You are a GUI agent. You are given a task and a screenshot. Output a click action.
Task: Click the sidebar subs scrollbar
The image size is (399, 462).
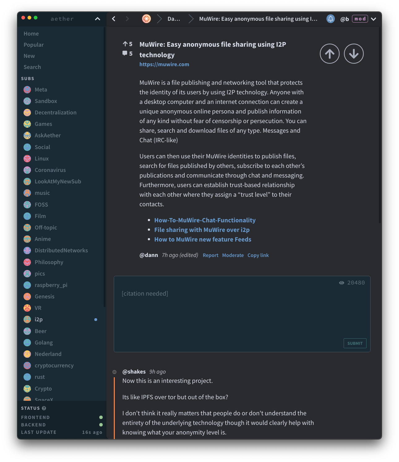105,167
